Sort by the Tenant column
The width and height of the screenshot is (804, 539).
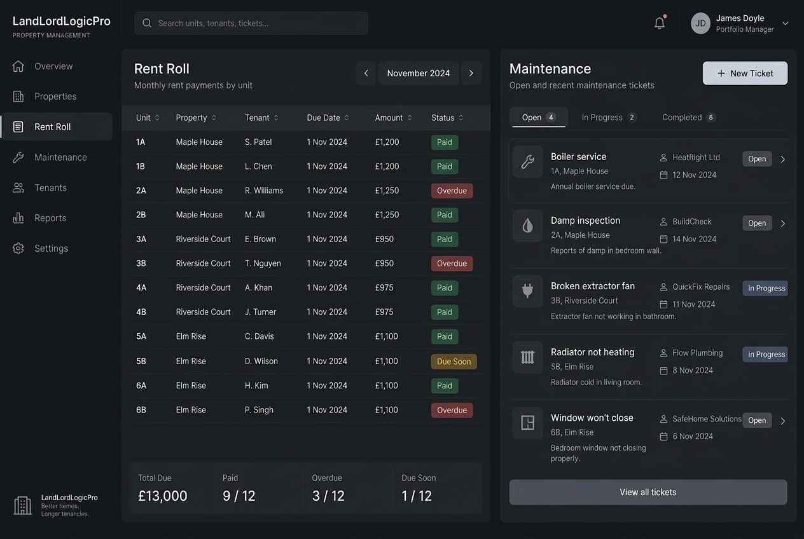point(261,118)
